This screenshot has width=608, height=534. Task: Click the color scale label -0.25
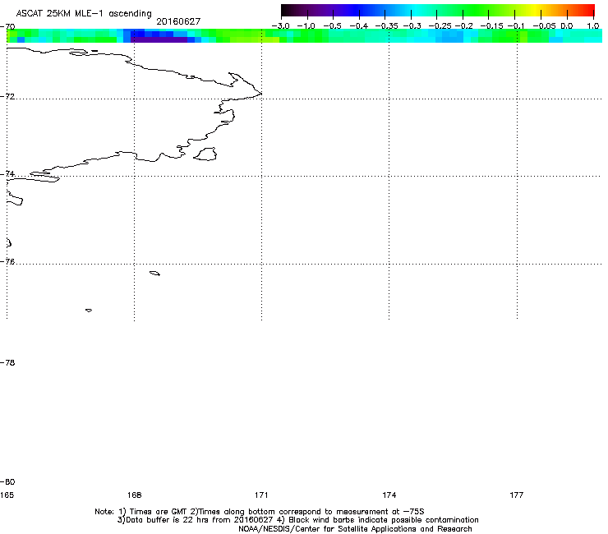pyautogui.click(x=440, y=26)
